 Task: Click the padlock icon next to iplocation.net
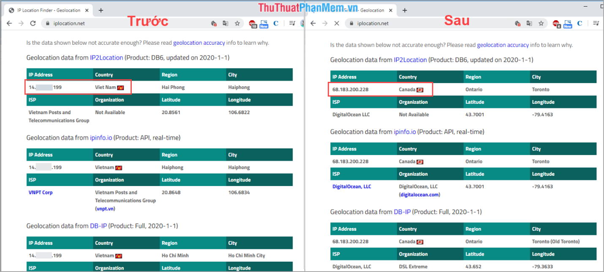click(x=48, y=24)
